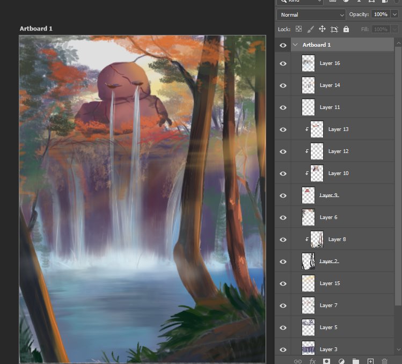The height and width of the screenshot is (364, 402).
Task: Click the Layer 7 thumbnail
Action: click(308, 305)
